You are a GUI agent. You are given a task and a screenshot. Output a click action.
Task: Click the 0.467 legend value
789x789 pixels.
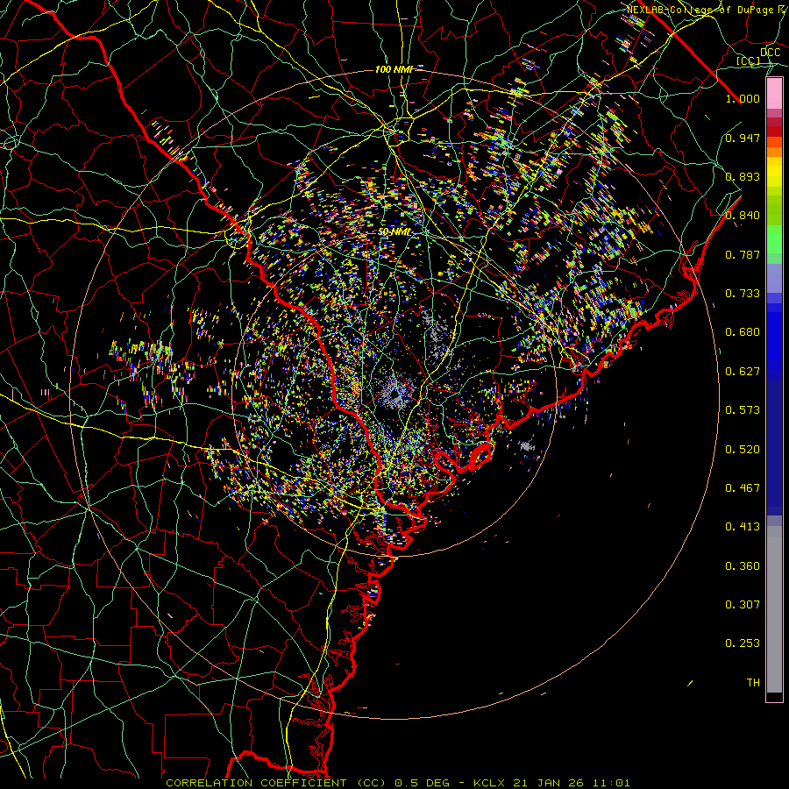coord(743,488)
